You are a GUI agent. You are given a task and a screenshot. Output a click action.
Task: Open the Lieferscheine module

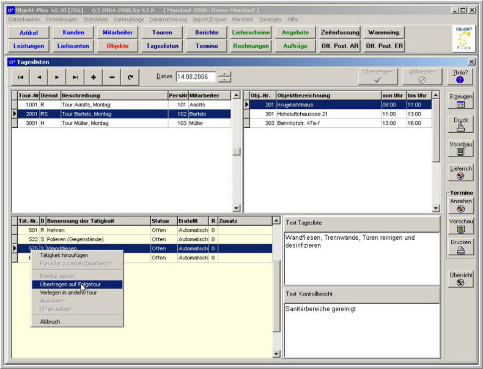[x=251, y=32]
